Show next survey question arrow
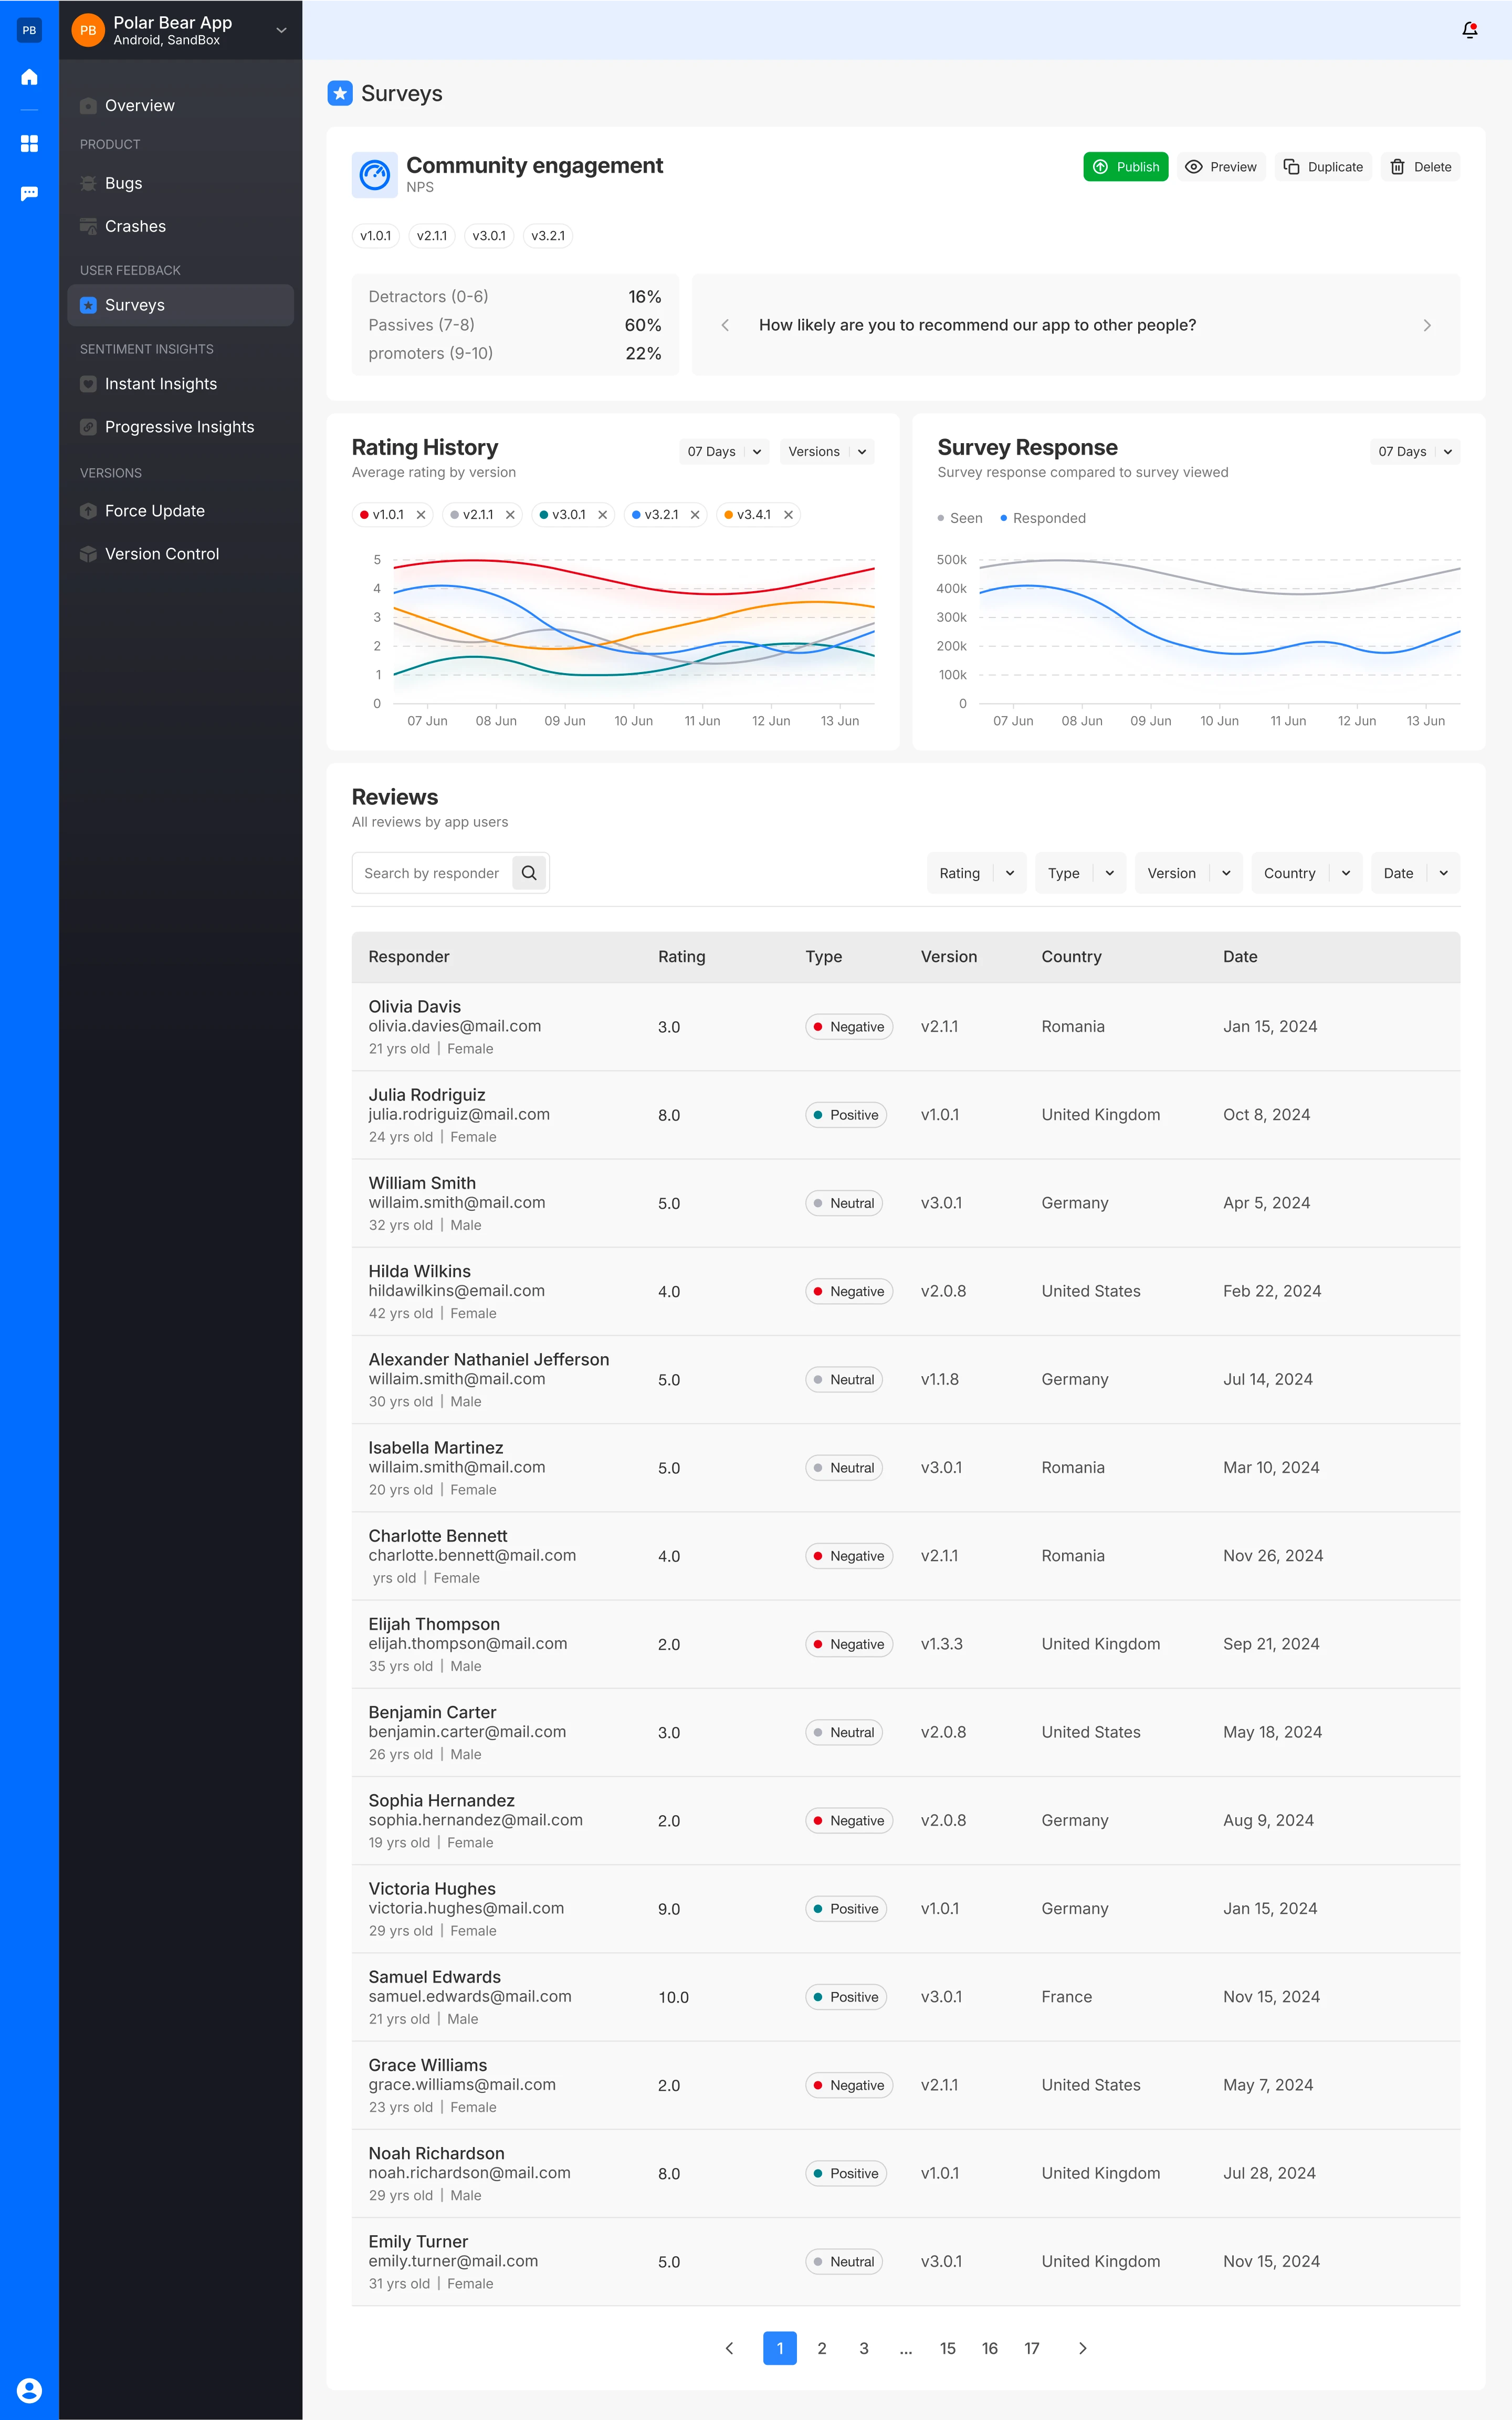Viewport: 1512px width, 2420px height. 1426,325
